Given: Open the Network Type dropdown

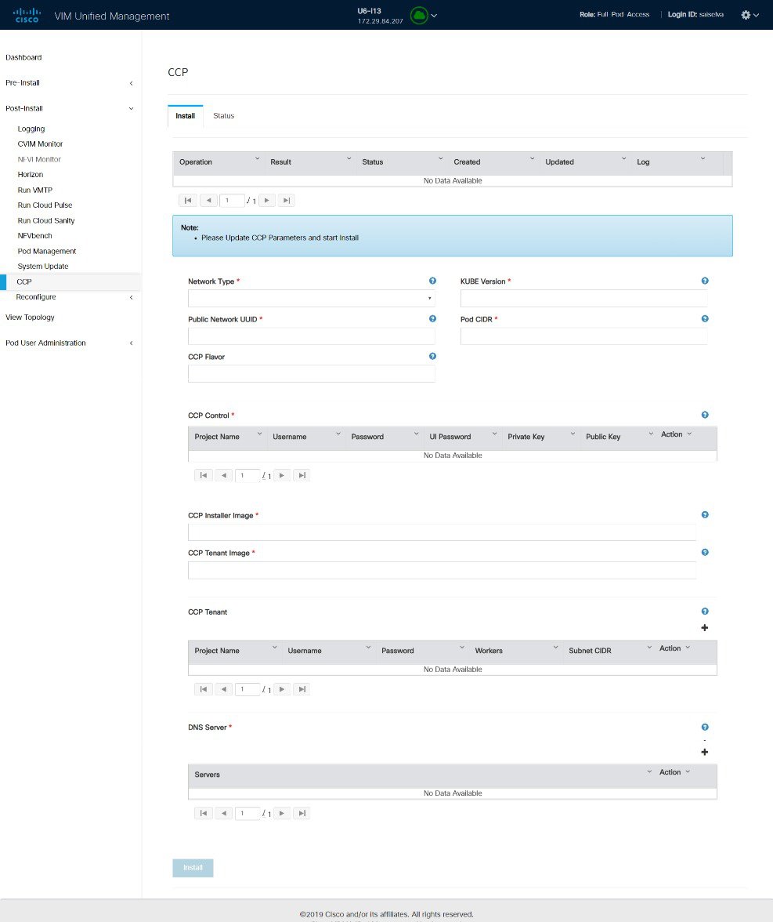Looking at the screenshot, I should [x=312, y=298].
